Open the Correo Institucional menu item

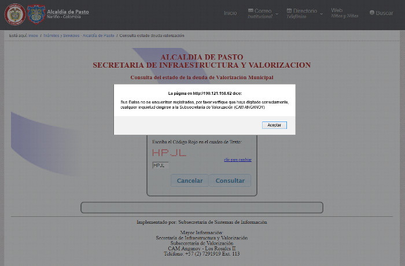click(x=260, y=13)
